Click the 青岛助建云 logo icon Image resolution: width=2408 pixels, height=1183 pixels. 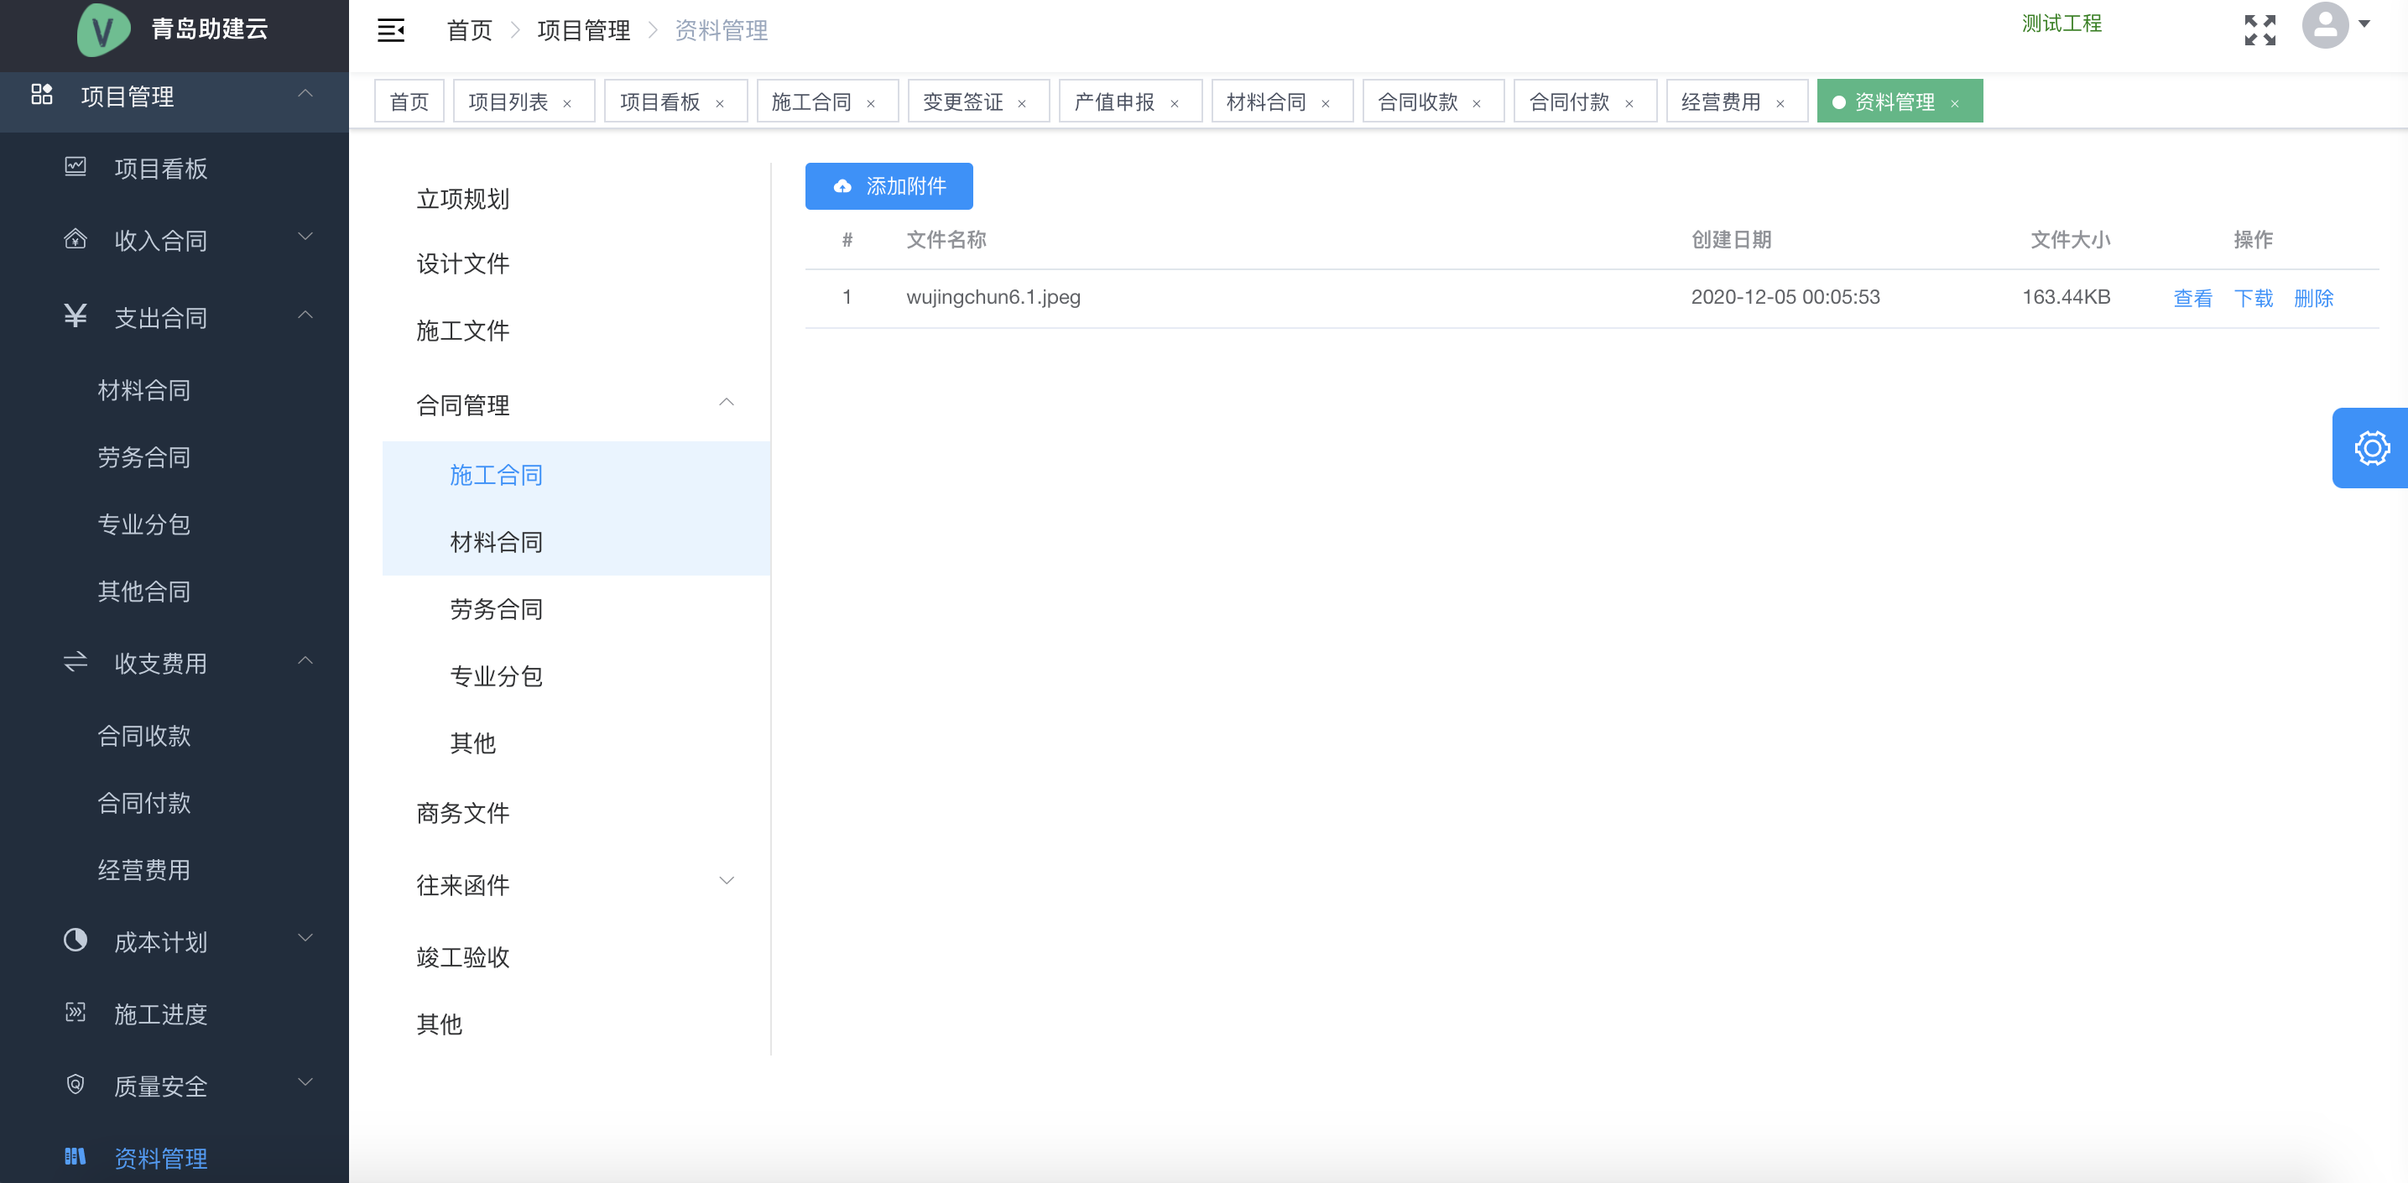pyautogui.click(x=103, y=30)
